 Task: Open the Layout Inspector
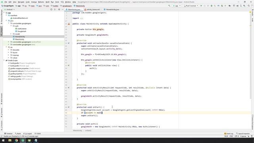(x=243, y=133)
